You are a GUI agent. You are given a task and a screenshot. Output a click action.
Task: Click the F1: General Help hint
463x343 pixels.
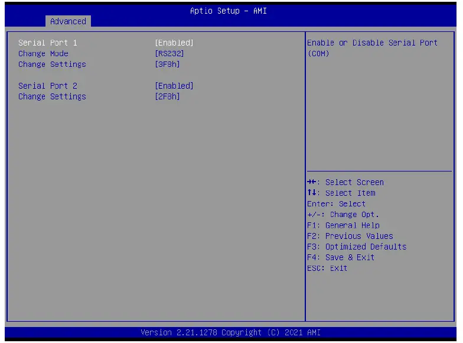point(343,225)
